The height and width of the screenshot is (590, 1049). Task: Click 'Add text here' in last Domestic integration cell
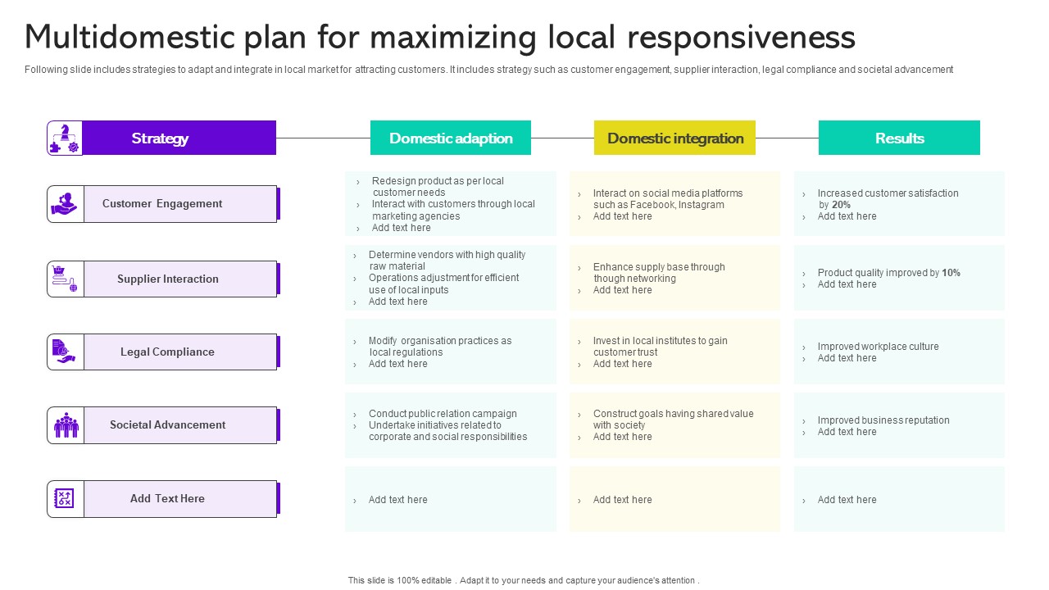[622, 500]
